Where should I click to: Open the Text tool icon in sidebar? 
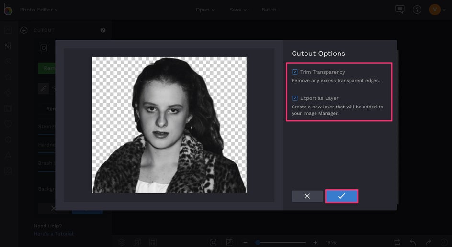coord(8,155)
